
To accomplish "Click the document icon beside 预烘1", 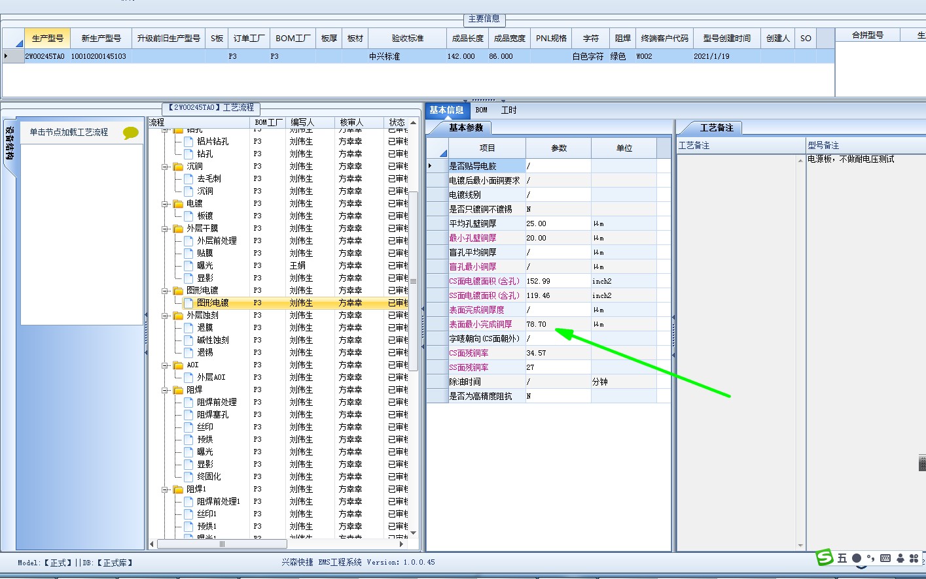I will [188, 526].
